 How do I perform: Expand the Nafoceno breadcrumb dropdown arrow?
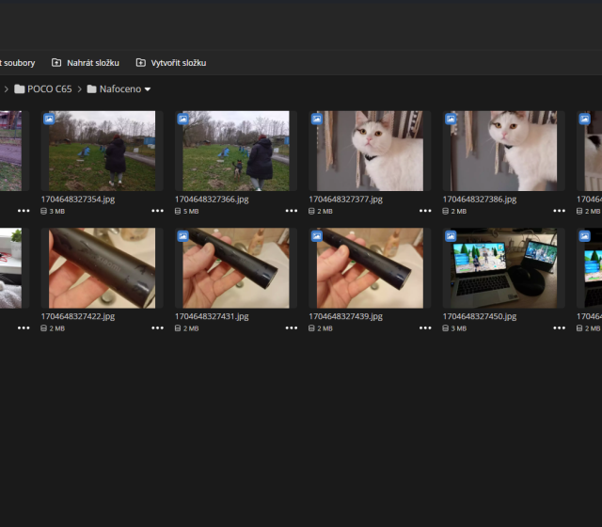pyautogui.click(x=148, y=89)
